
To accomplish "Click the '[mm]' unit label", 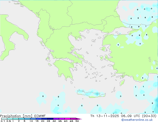I will click(x=27, y=116).
